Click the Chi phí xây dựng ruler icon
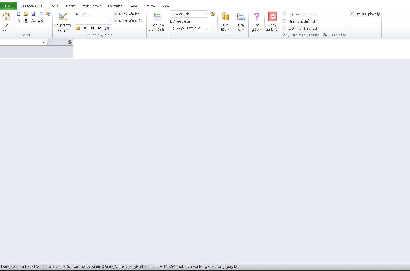The image size is (410, 271). click(63, 17)
